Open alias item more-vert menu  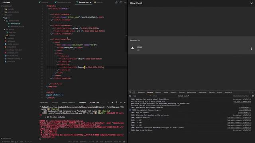pos(251,48)
